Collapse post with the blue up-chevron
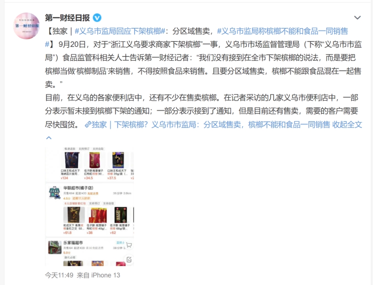This screenshot has width=373, height=285. point(49,138)
